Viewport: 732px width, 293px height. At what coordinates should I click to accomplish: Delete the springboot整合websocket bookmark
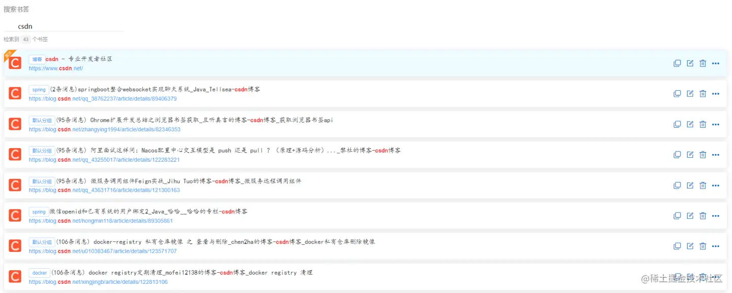[x=703, y=94]
